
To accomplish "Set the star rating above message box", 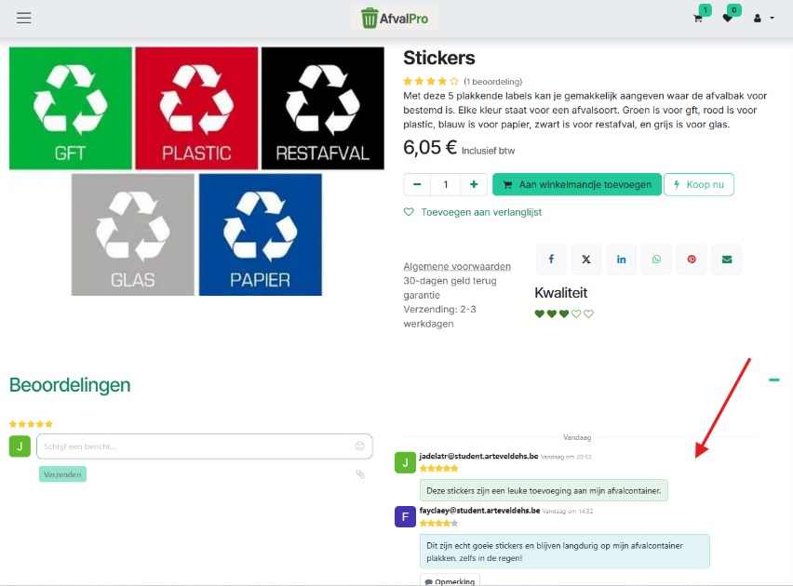I will click(31, 424).
